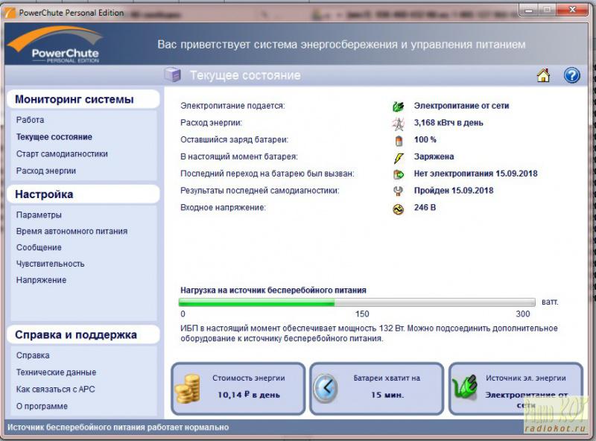Open Параметры settings
The width and height of the screenshot is (596, 441).
tap(39, 215)
